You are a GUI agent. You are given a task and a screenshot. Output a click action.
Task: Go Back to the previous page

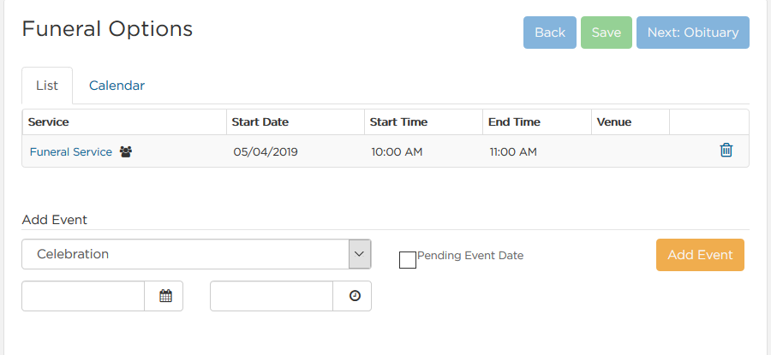[x=550, y=33]
